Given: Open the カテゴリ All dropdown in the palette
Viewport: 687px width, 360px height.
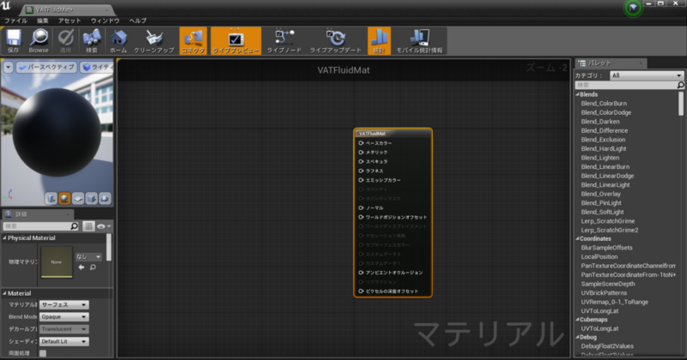Looking at the screenshot, I should pyautogui.click(x=647, y=75).
